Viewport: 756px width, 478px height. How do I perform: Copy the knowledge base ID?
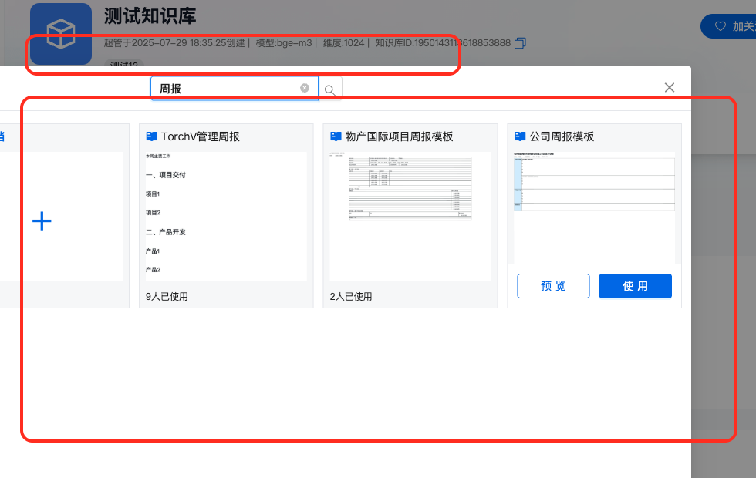pyautogui.click(x=521, y=43)
